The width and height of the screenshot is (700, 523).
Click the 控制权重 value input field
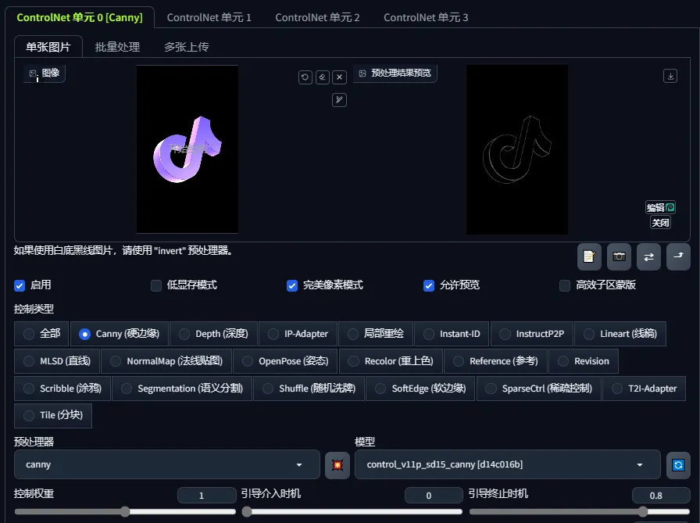coord(206,496)
